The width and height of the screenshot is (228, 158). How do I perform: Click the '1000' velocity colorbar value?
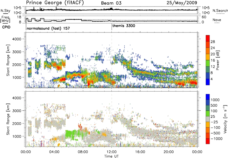[215, 100]
